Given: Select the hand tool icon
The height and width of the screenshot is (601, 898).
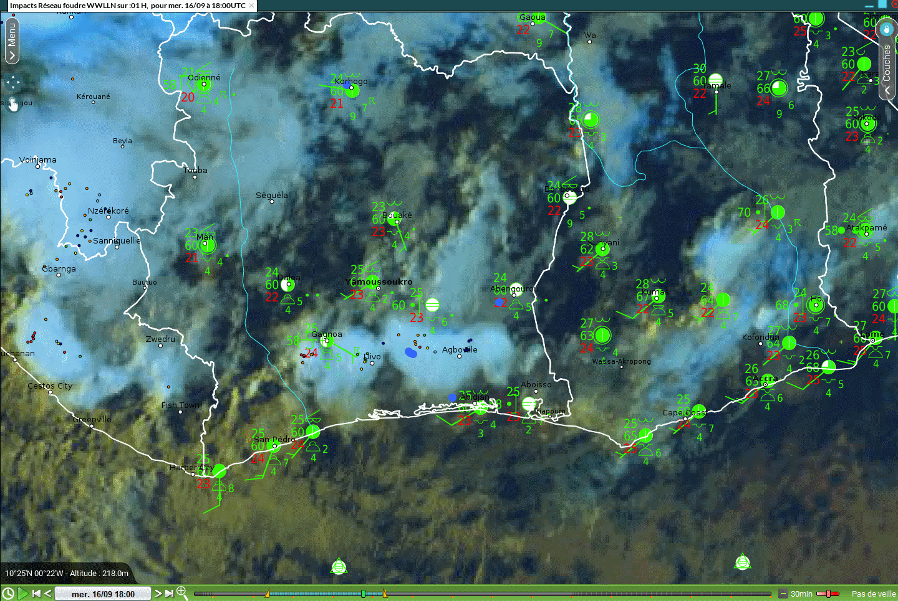Looking at the screenshot, I should (x=13, y=105).
